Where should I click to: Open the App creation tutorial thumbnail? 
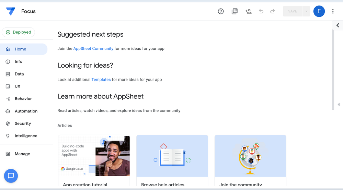pos(94,156)
